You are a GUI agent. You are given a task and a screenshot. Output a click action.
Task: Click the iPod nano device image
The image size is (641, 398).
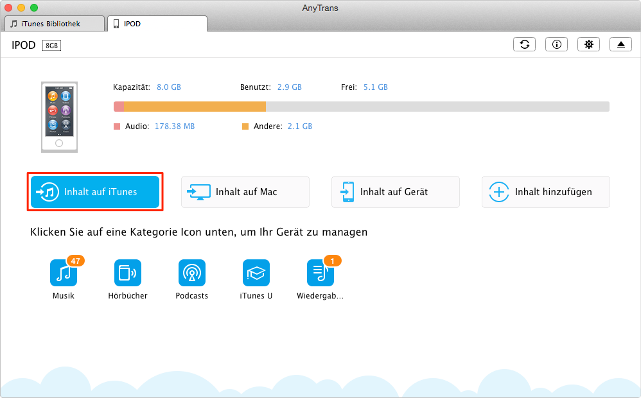click(59, 117)
